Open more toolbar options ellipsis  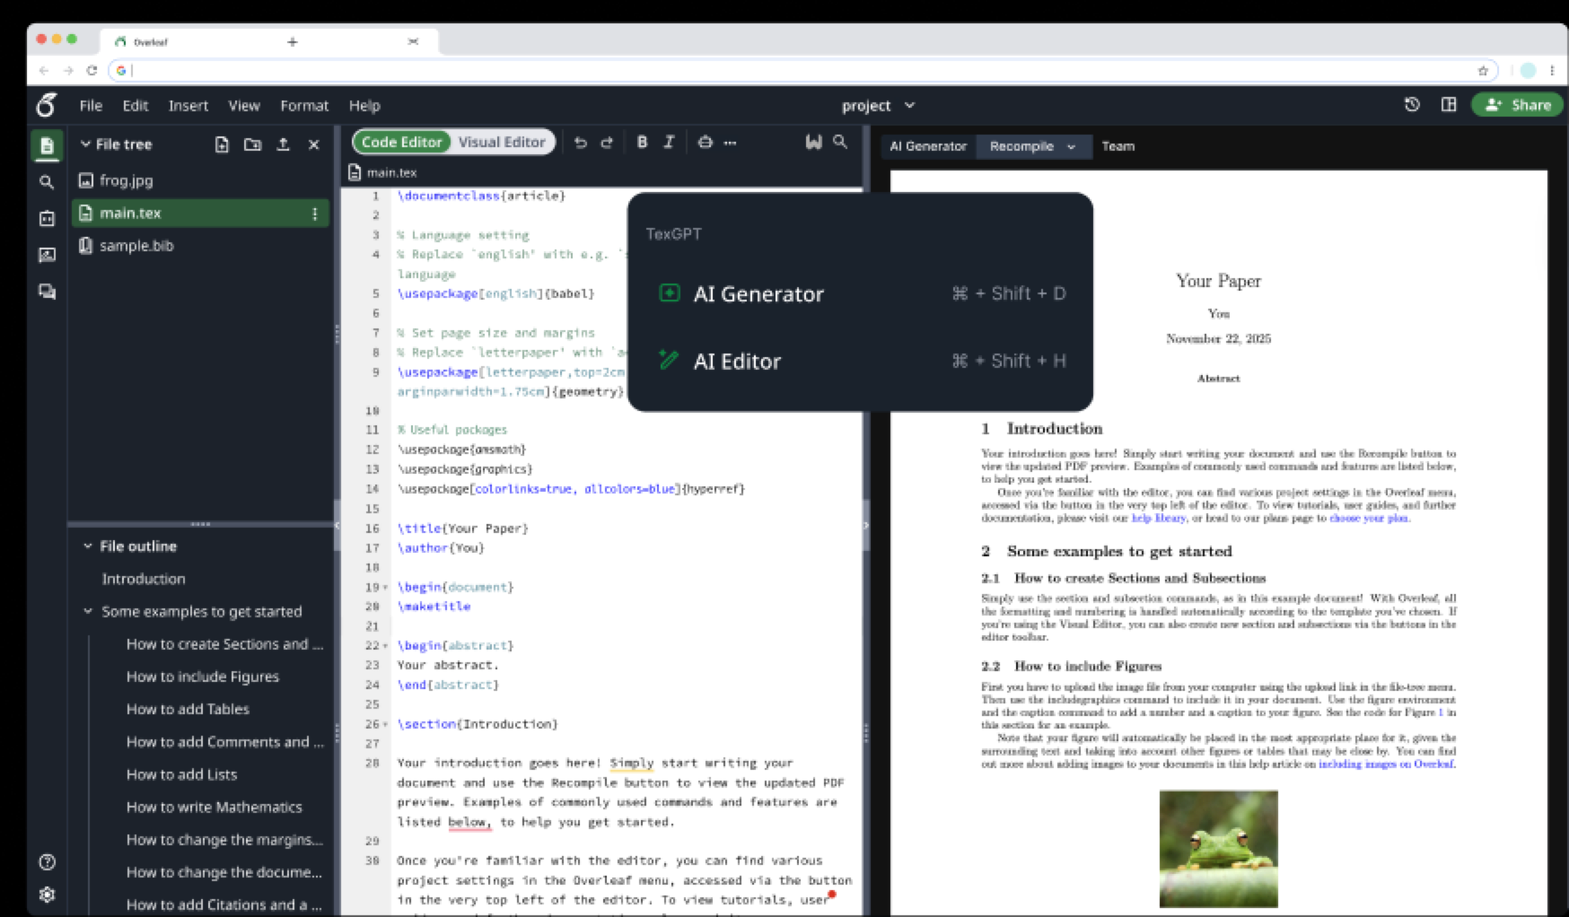tap(731, 142)
